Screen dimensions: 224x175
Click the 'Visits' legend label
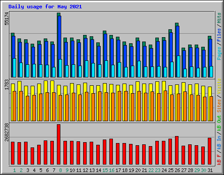point(219,87)
